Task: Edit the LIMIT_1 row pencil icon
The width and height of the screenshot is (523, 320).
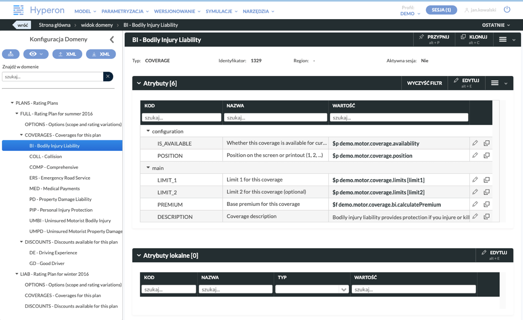Action: click(475, 180)
